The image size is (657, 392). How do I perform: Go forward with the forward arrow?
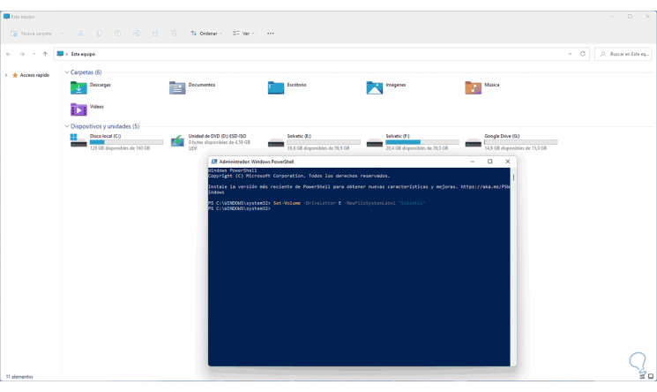click(x=22, y=54)
